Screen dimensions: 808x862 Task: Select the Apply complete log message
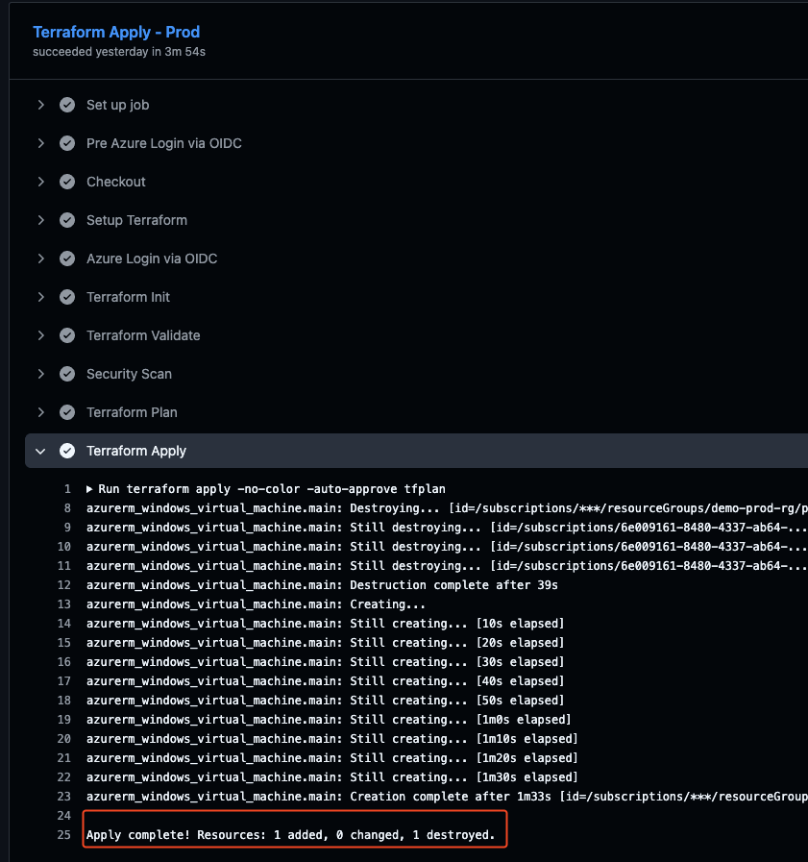click(290, 835)
